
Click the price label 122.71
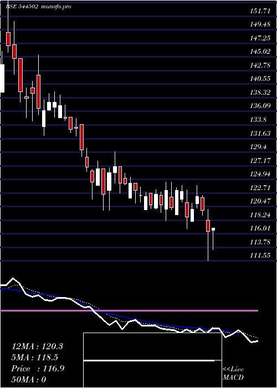[x=260, y=188]
